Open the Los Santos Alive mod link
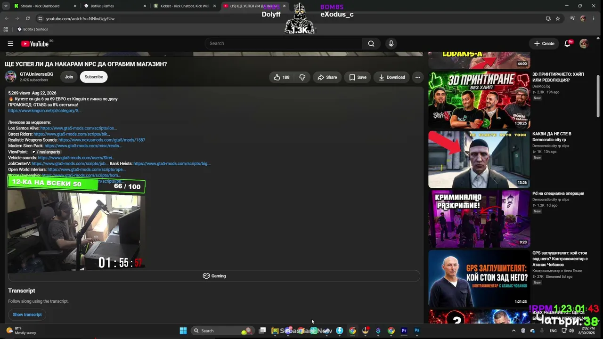The height and width of the screenshot is (339, 603). click(x=79, y=128)
